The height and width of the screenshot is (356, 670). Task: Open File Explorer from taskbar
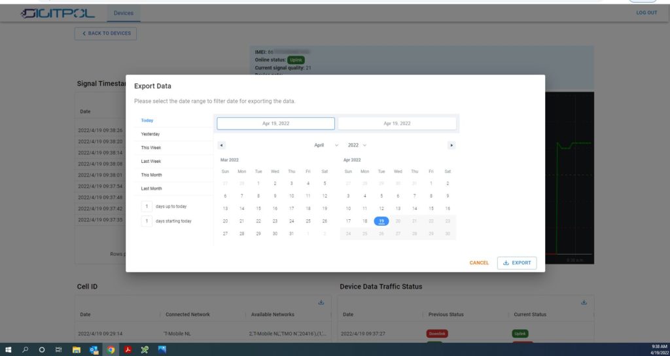[76, 349]
